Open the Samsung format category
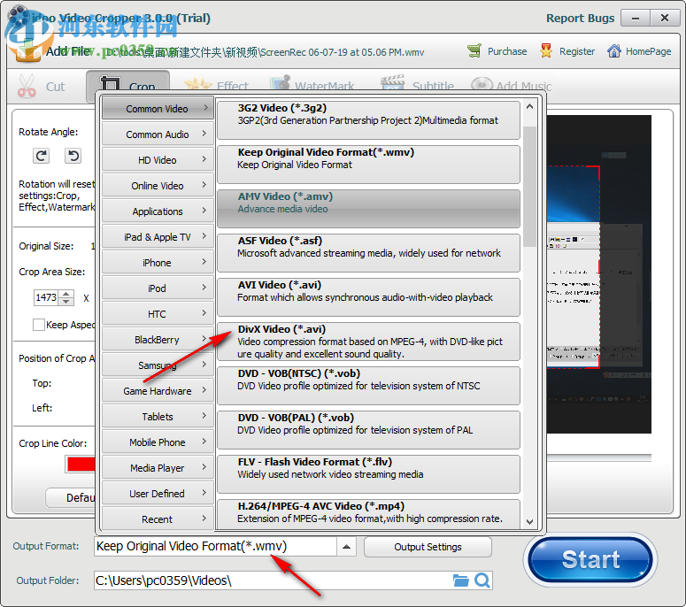This screenshot has height=607, width=686. [158, 365]
